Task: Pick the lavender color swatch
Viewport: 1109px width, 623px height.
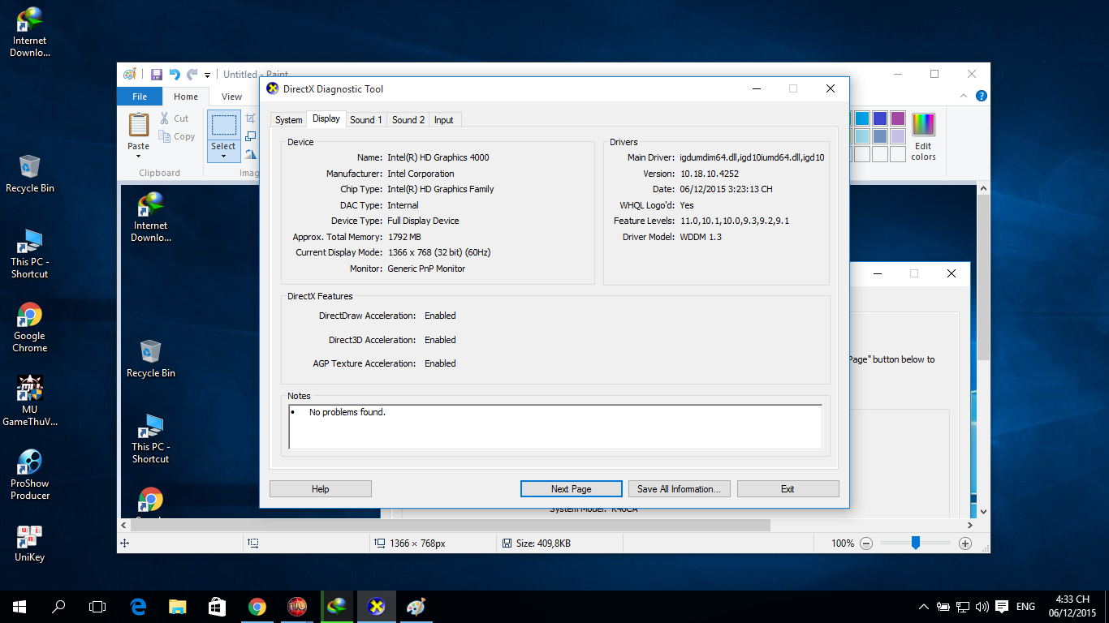Action: (x=898, y=136)
